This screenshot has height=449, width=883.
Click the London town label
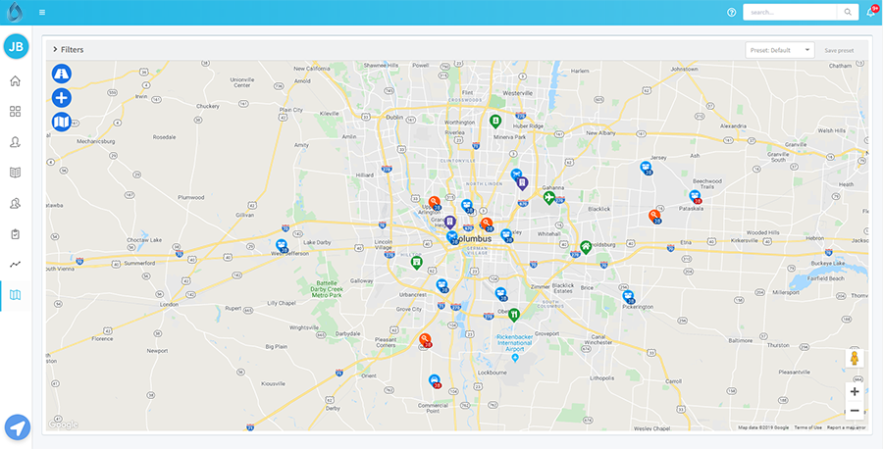pyautogui.click(x=169, y=304)
